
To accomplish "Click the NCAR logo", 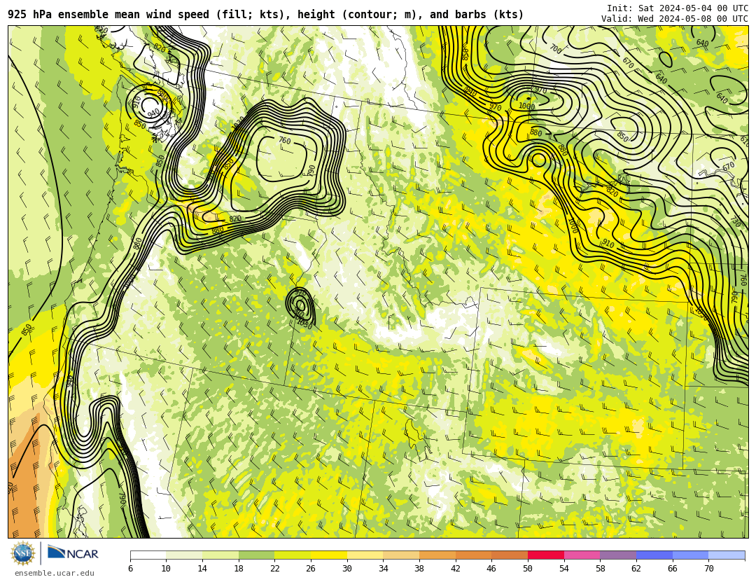I will click(x=73, y=553).
